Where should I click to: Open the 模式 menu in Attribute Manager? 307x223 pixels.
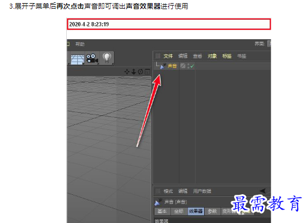[168, 191]
